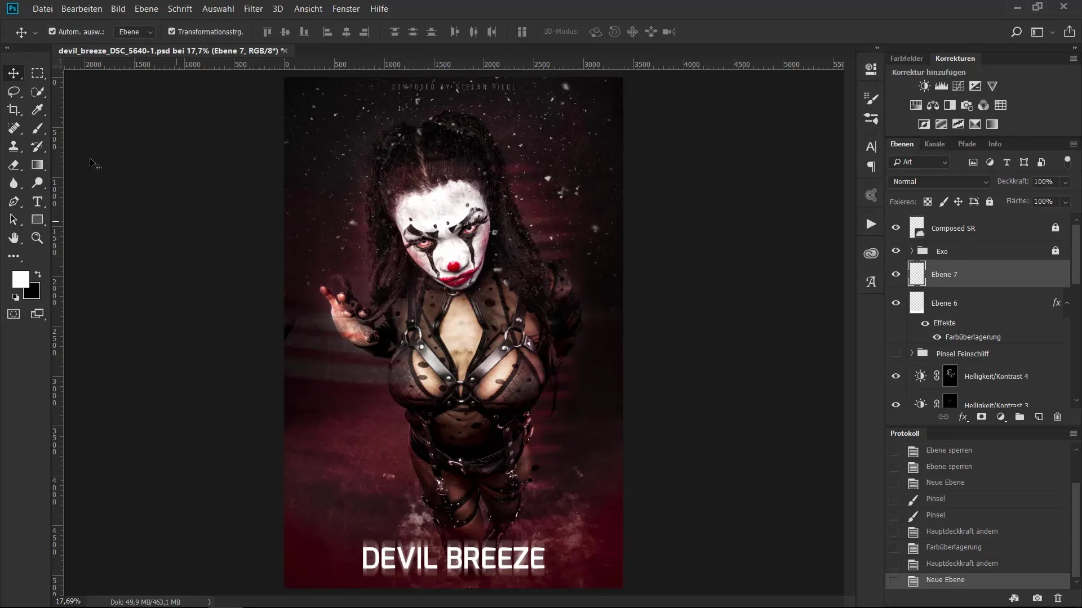Screen dimensions: 1082x608
Task: Select the Move tool
Action: (x=14, y=73)
